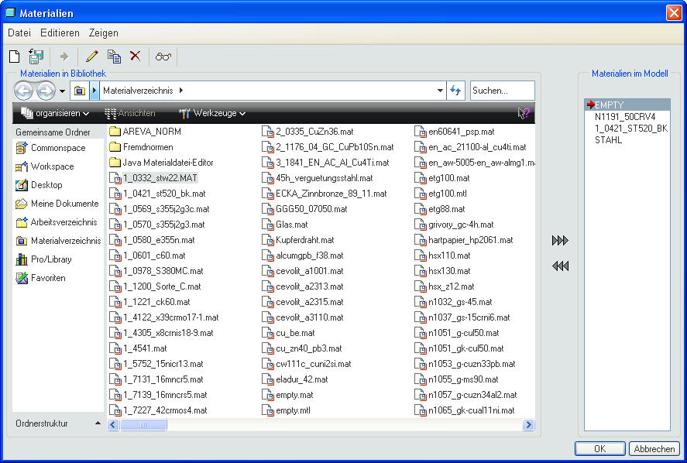Select STAHL in model materials list
The width and height of the screenshot is (687, 463).
pos(608,140)
